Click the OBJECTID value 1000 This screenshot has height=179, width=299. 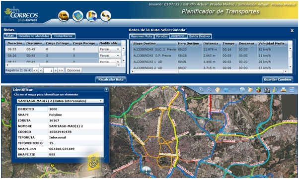tap(53, 109)
